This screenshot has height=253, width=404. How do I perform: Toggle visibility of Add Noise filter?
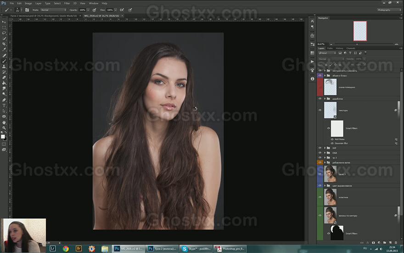332,139
